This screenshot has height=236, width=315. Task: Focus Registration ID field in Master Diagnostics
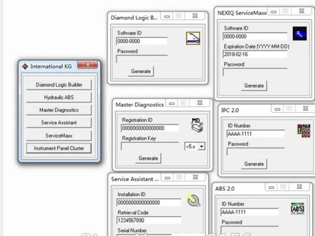[x=150, y=128]
